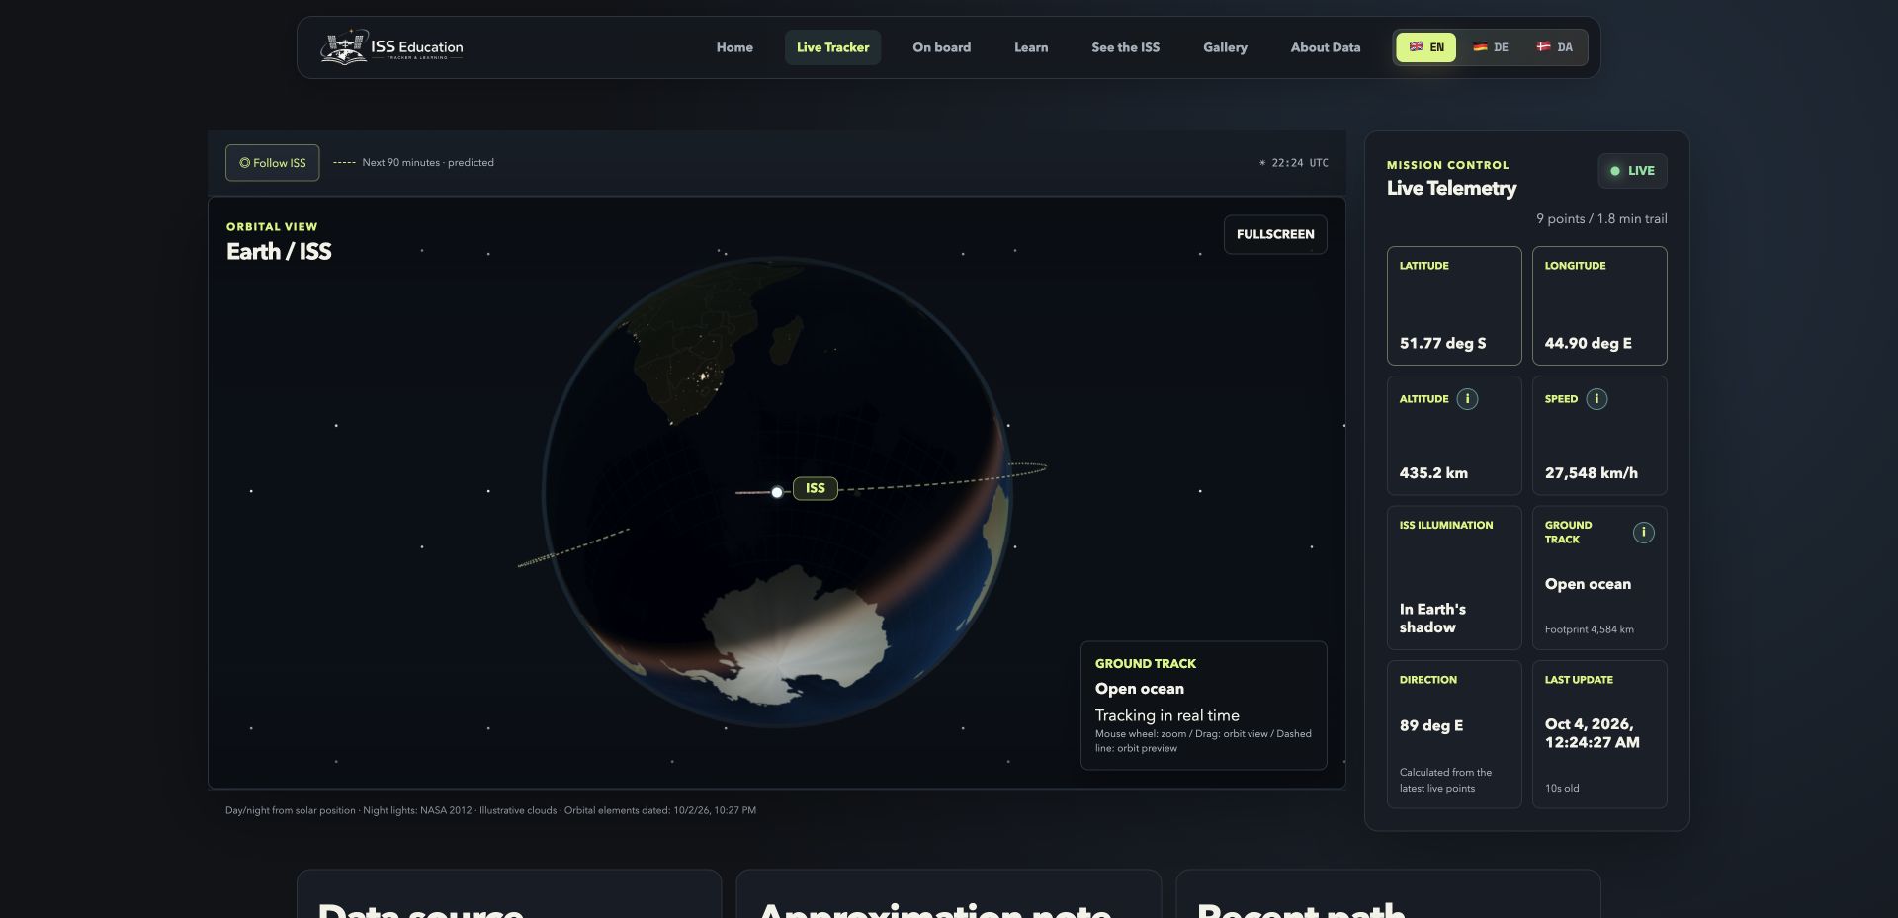This screenshot has width=1898, height=918.
Task: Click the 9 points / 1.8 min trail text
Action: [x=1600, y=219]
